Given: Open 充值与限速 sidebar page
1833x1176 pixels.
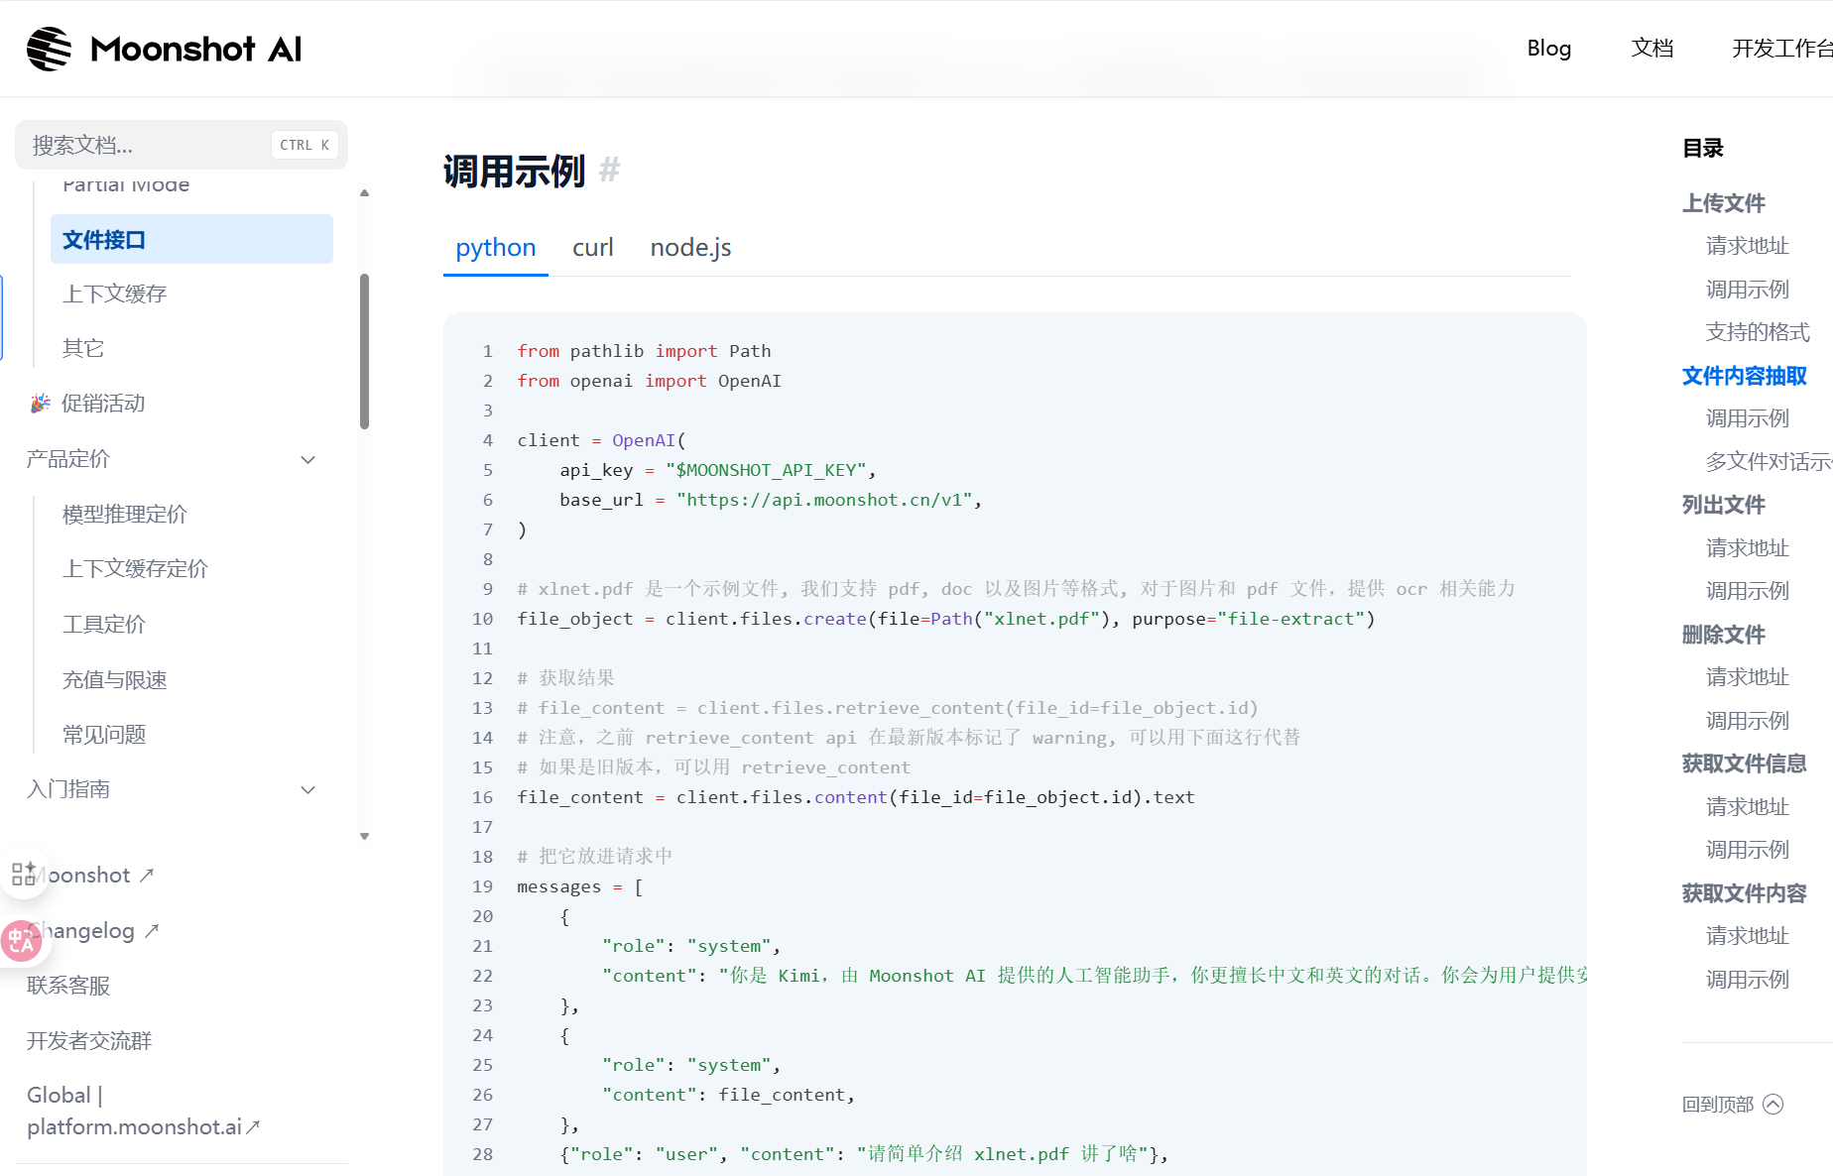Looking at the screenshot, I should [x=114, y=679].
